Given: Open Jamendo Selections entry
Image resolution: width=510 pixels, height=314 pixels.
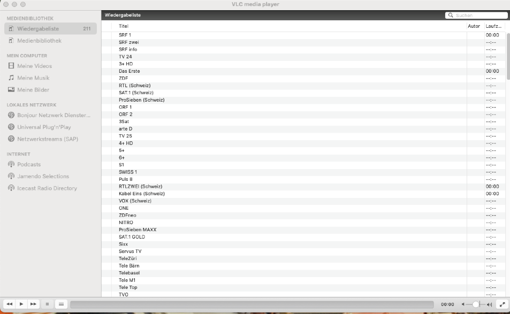Looking at the screenshot, I should (50, 176).
